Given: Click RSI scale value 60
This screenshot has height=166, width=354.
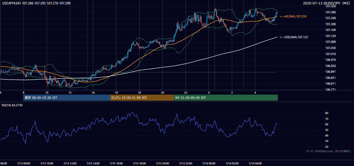Looking at the screenshot, I should point(327,124).
